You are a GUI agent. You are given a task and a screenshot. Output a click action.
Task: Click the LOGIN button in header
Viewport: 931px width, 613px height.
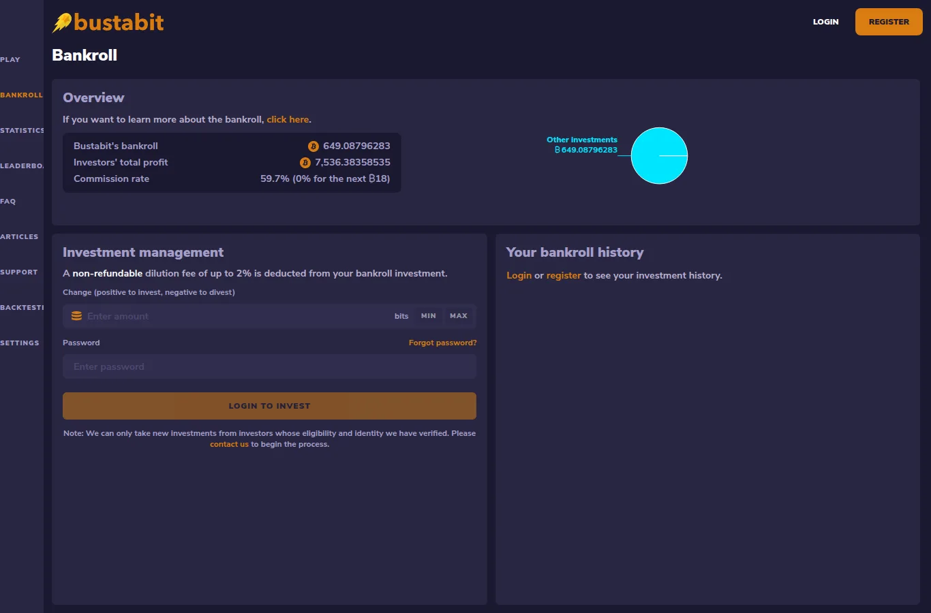pos(826,22)
